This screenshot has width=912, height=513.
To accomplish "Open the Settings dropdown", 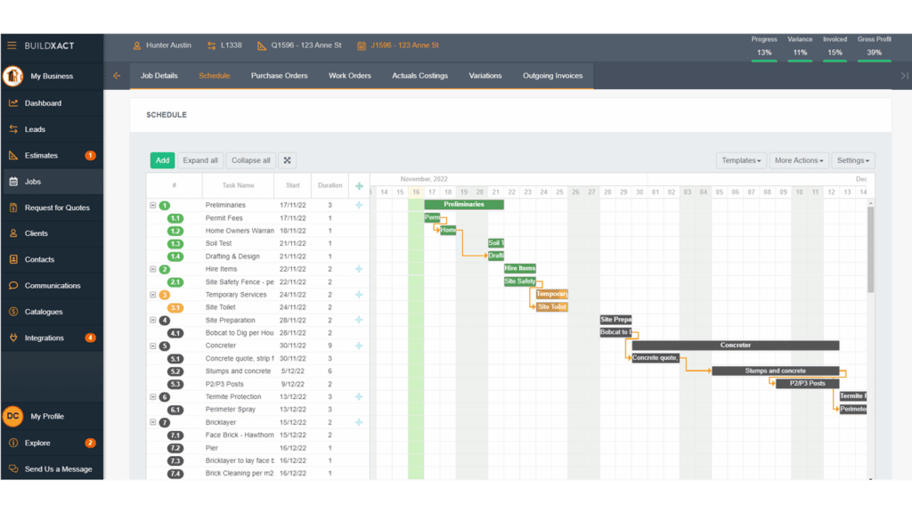I will (852, 160).
